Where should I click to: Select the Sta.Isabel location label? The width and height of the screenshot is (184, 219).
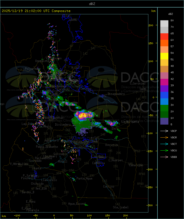pyautogui.click(x=121, y=207)
